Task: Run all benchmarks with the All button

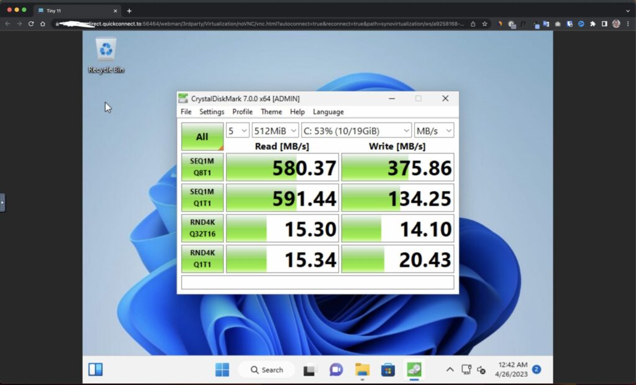Action: 202,136
